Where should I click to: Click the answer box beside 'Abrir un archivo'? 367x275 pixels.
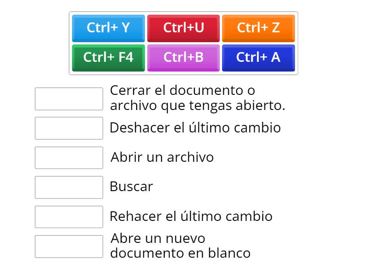pyautogui.click(x=69, y=158)
